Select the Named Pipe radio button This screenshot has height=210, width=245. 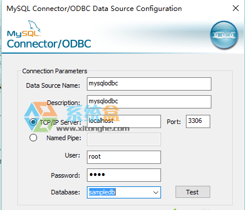(x=33, y=138)
